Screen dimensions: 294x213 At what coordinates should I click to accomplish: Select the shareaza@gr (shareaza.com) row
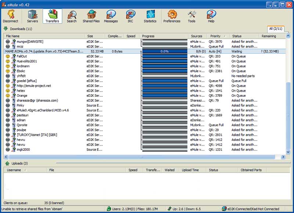tap(145, 100)
